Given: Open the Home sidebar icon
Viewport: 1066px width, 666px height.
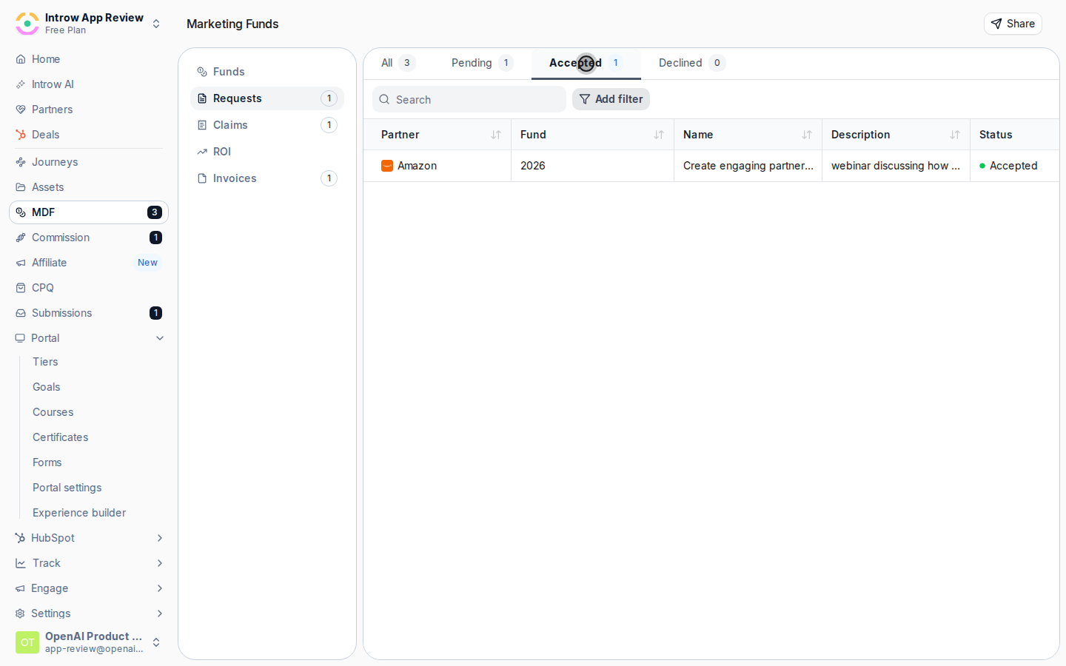Looking at the screenshot, I should tap(21, 59).
